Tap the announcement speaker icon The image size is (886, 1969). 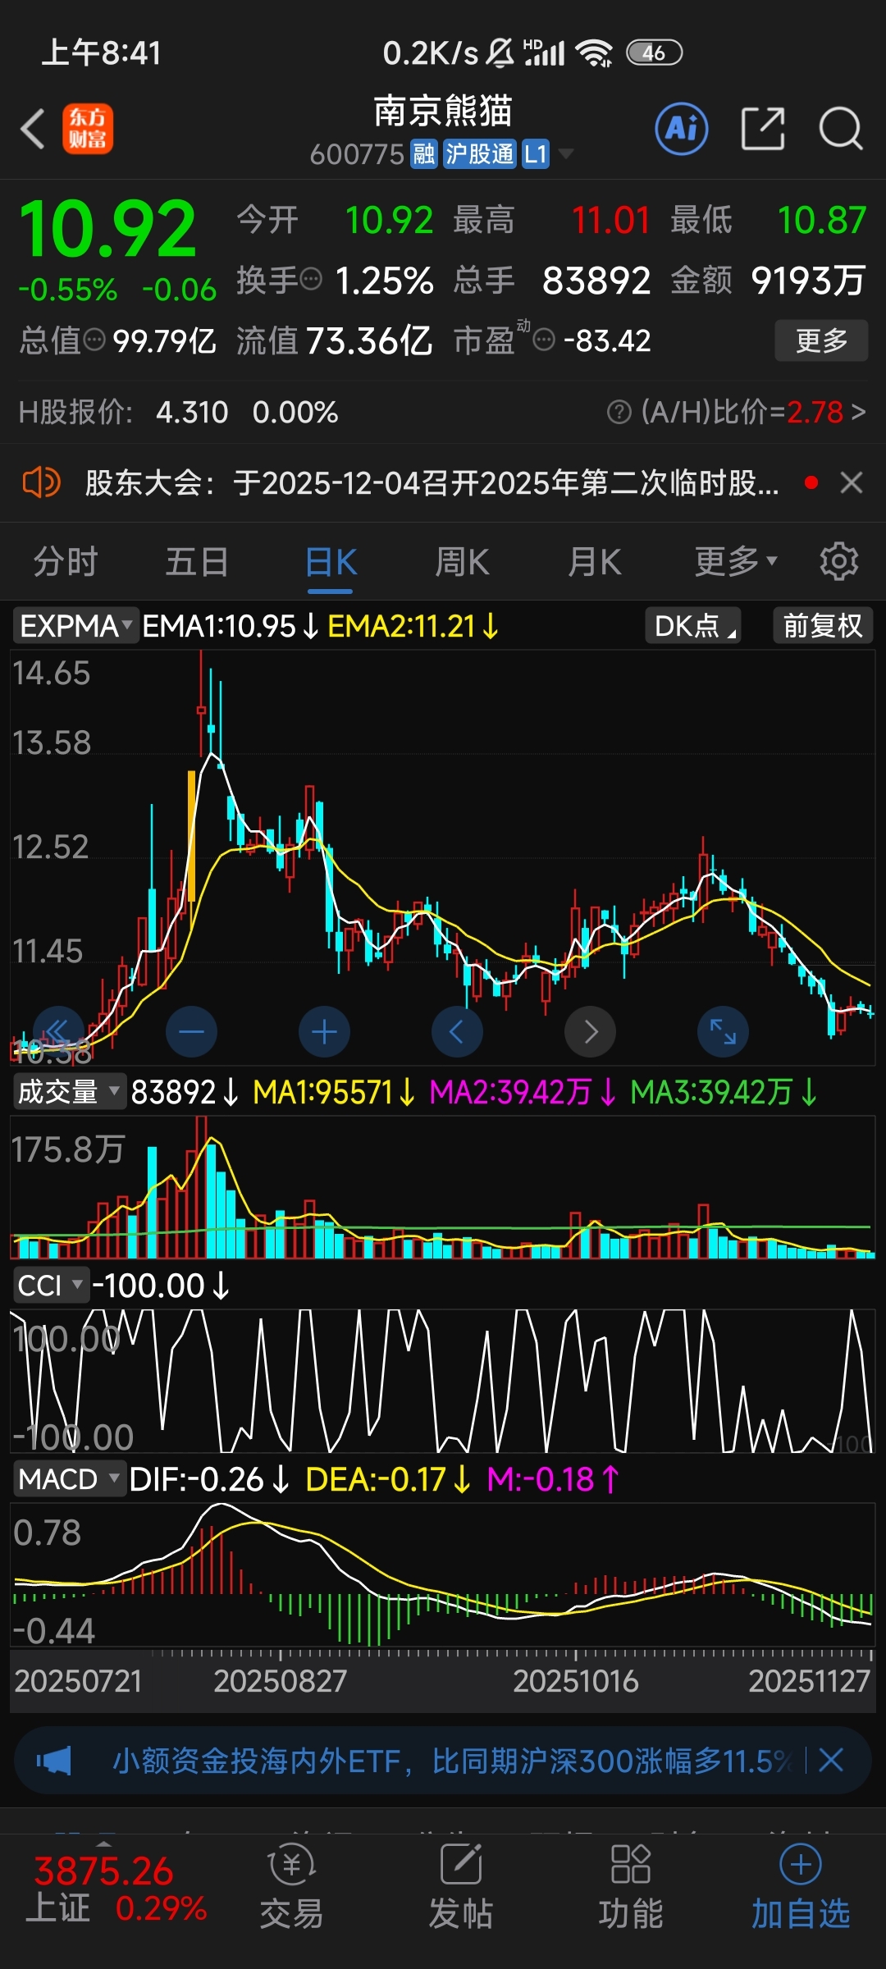[41, 482]
